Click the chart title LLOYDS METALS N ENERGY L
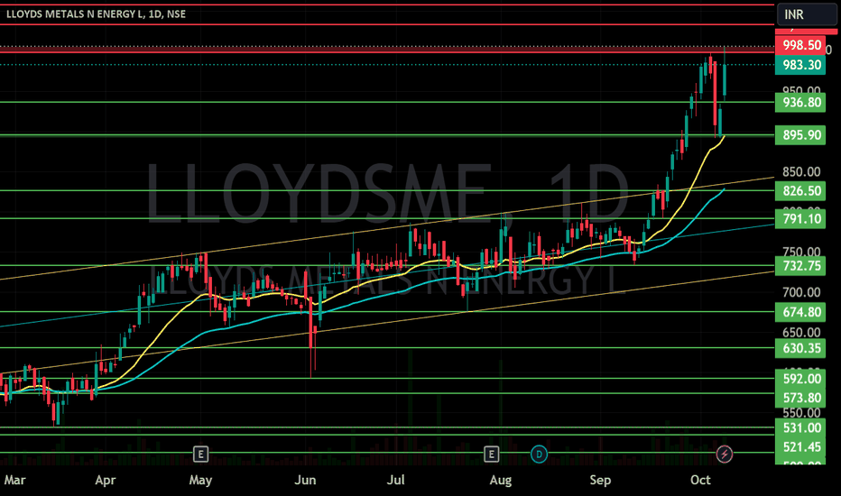Viewport: 841px width, 496px height. click(x=75, y=14)
